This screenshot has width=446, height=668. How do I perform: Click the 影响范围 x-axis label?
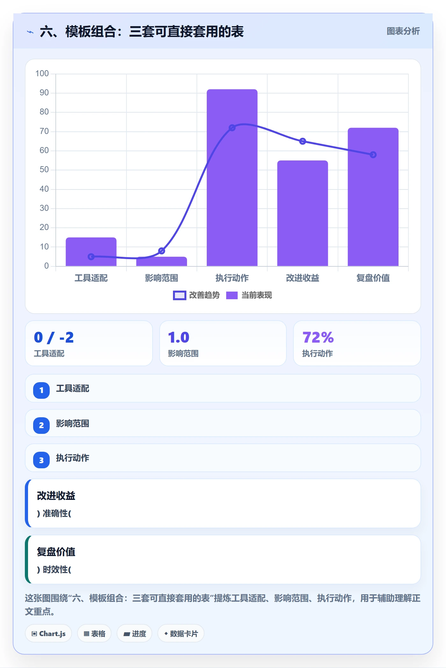[162, 278]
